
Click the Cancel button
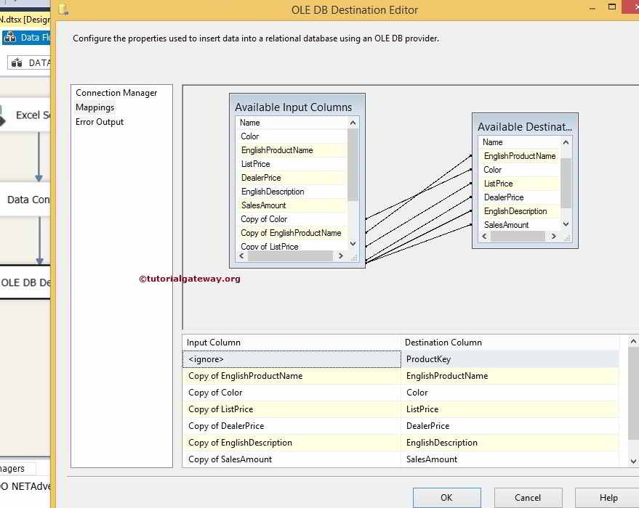527,497
